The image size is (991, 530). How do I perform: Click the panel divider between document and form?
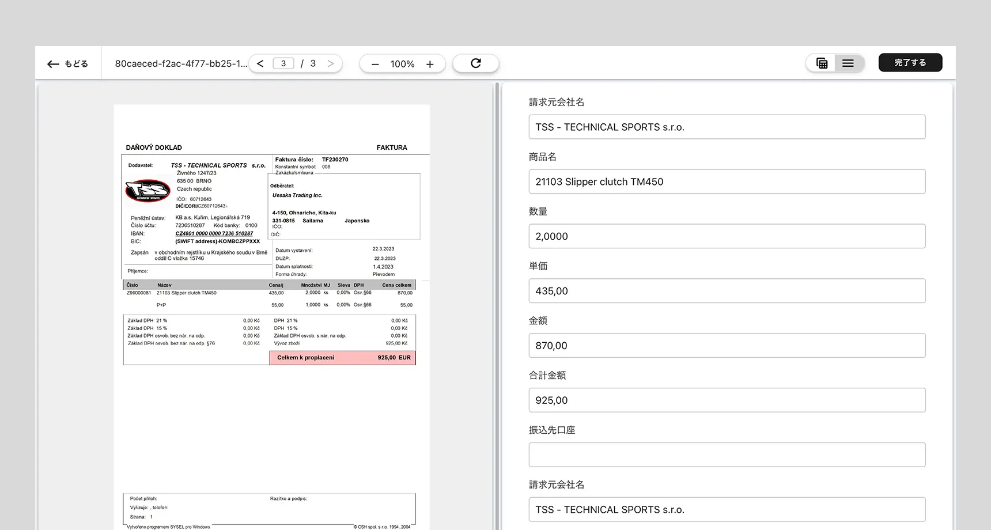point(497,305)
